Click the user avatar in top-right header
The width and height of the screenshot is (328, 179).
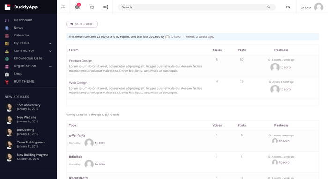click(319, 7)
